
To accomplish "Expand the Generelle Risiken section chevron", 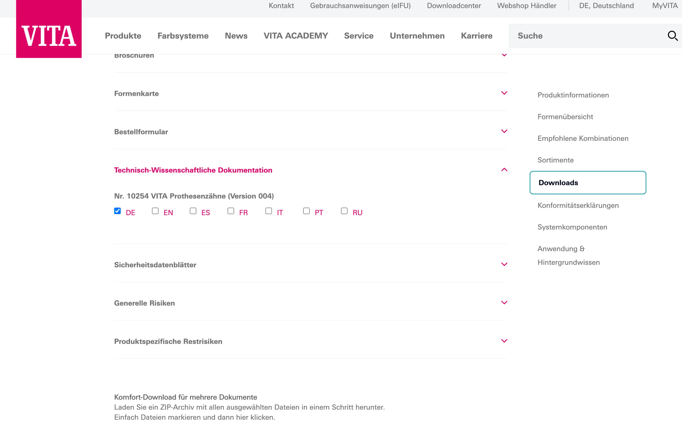I will pos(504,303).
